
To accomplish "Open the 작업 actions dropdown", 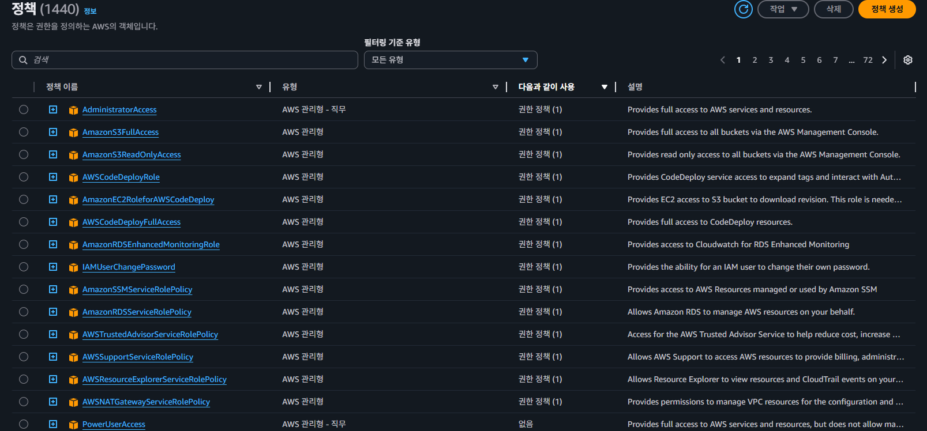I will (783, 9).
